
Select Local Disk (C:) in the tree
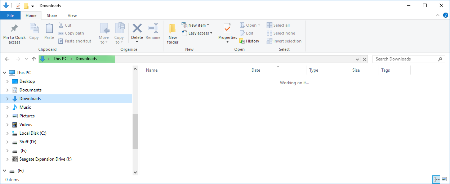click(33, 133)
